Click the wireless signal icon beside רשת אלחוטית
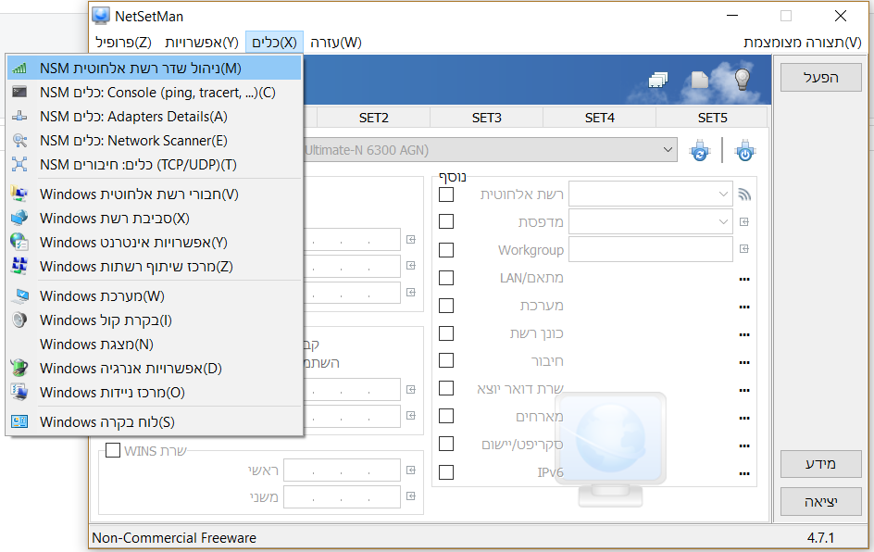 pyautogui.click(x=744, y=194)
